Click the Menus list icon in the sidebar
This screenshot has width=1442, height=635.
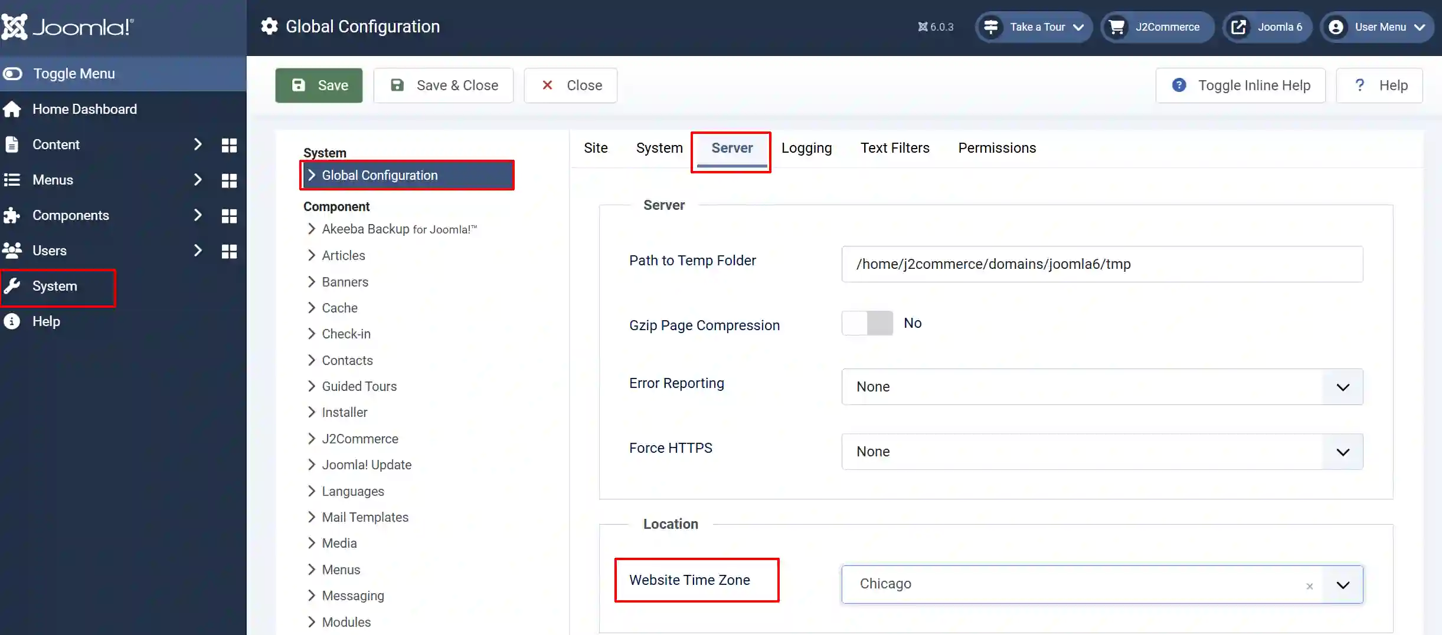12,180
